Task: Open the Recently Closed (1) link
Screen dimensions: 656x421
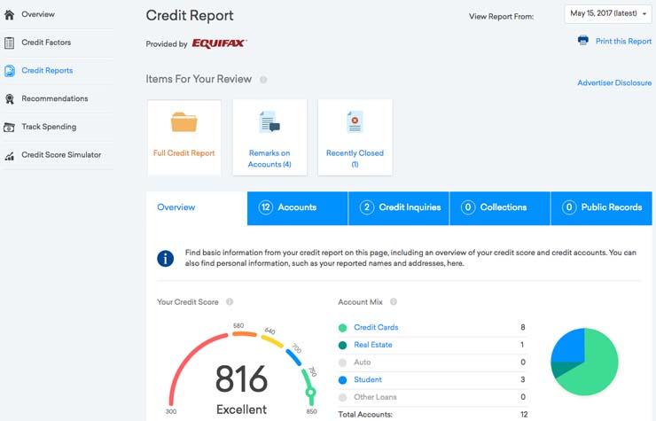Action: 355,159
